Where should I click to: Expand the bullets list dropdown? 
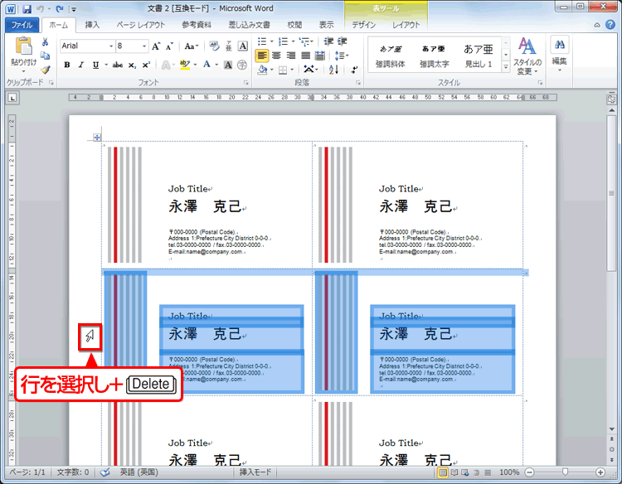(272, 41)
